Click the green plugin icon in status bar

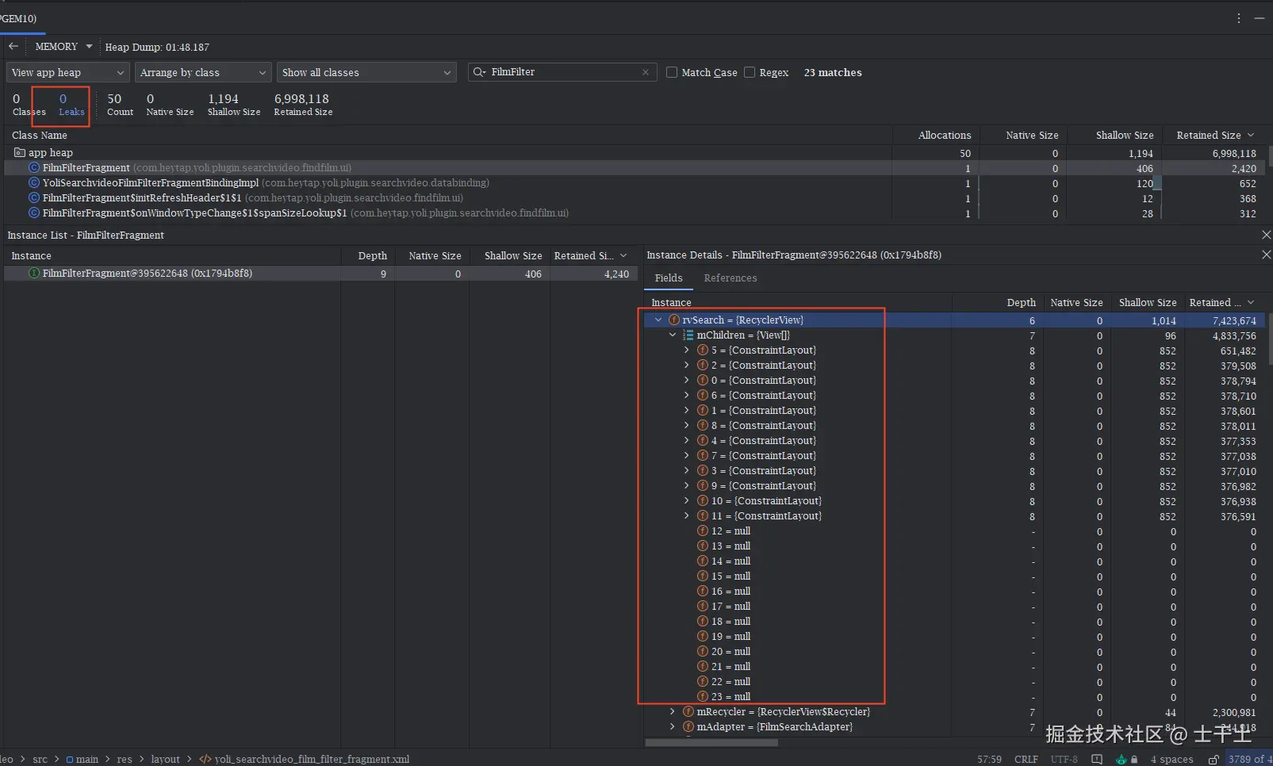pyautogui.click(x=1122, y=760)
